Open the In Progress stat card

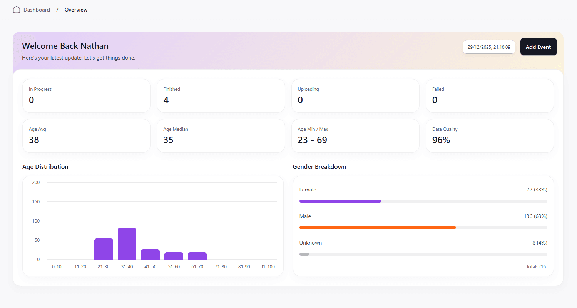pyautogui.click(x=86, y=96)
